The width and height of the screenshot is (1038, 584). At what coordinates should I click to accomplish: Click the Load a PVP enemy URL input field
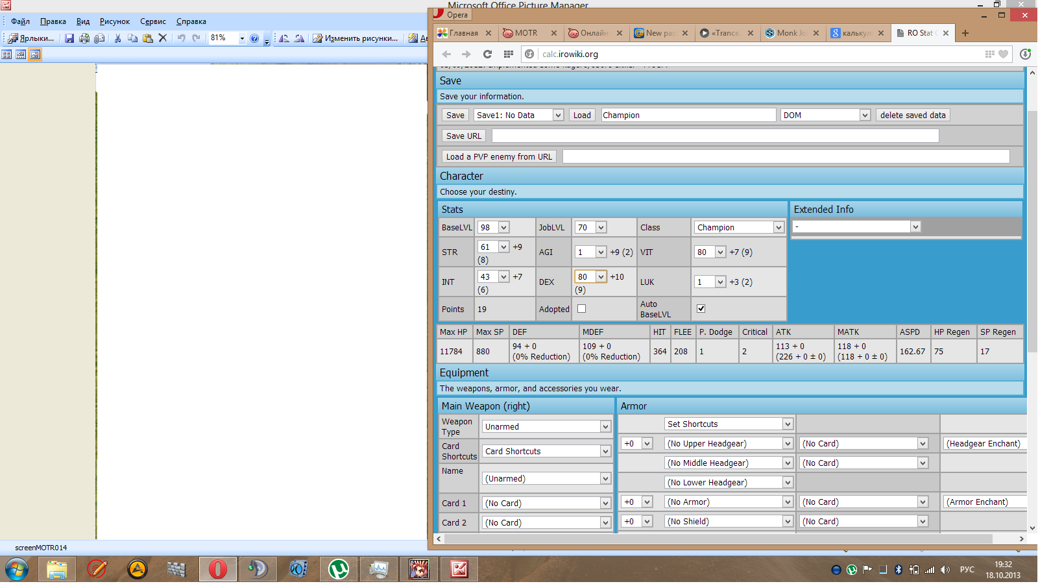coord(786,157)
